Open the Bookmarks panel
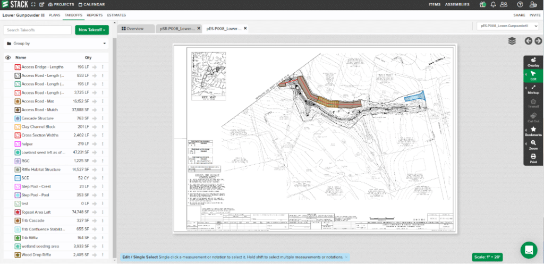Screen dimensions: 544x264 (x=533, y=131)
